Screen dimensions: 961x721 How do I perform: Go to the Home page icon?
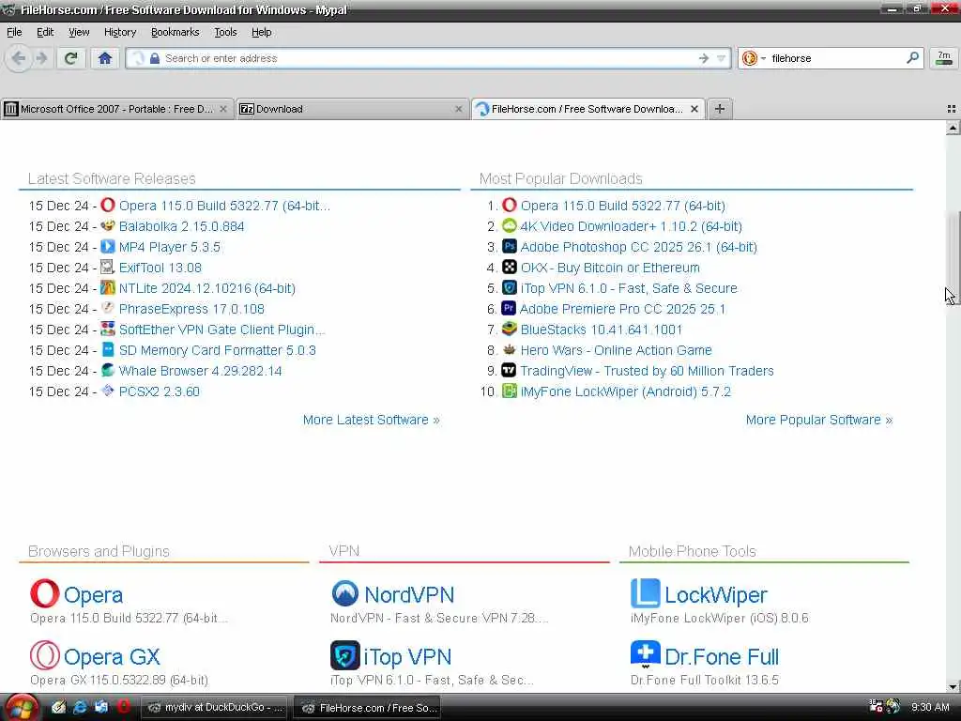point(105,59)
